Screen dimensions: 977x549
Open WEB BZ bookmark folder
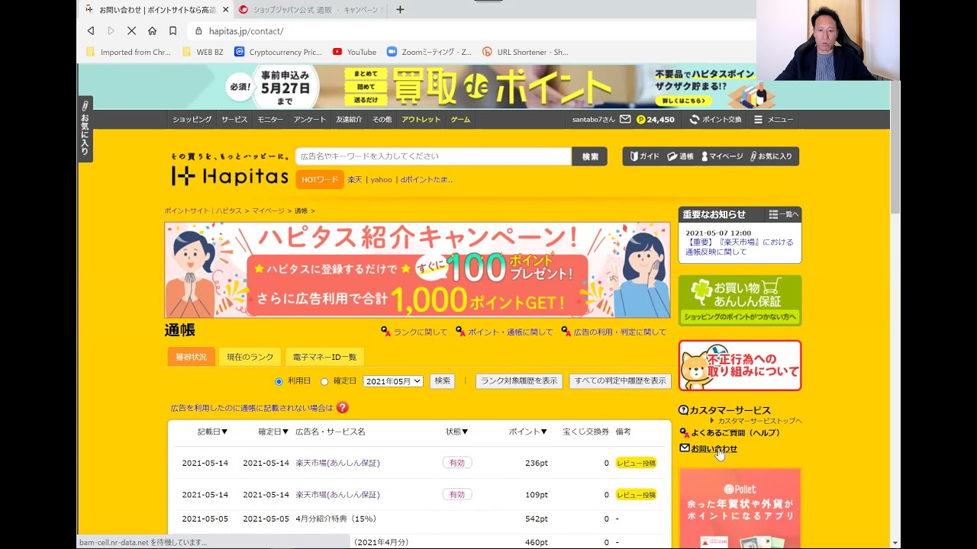coord(202,52)
